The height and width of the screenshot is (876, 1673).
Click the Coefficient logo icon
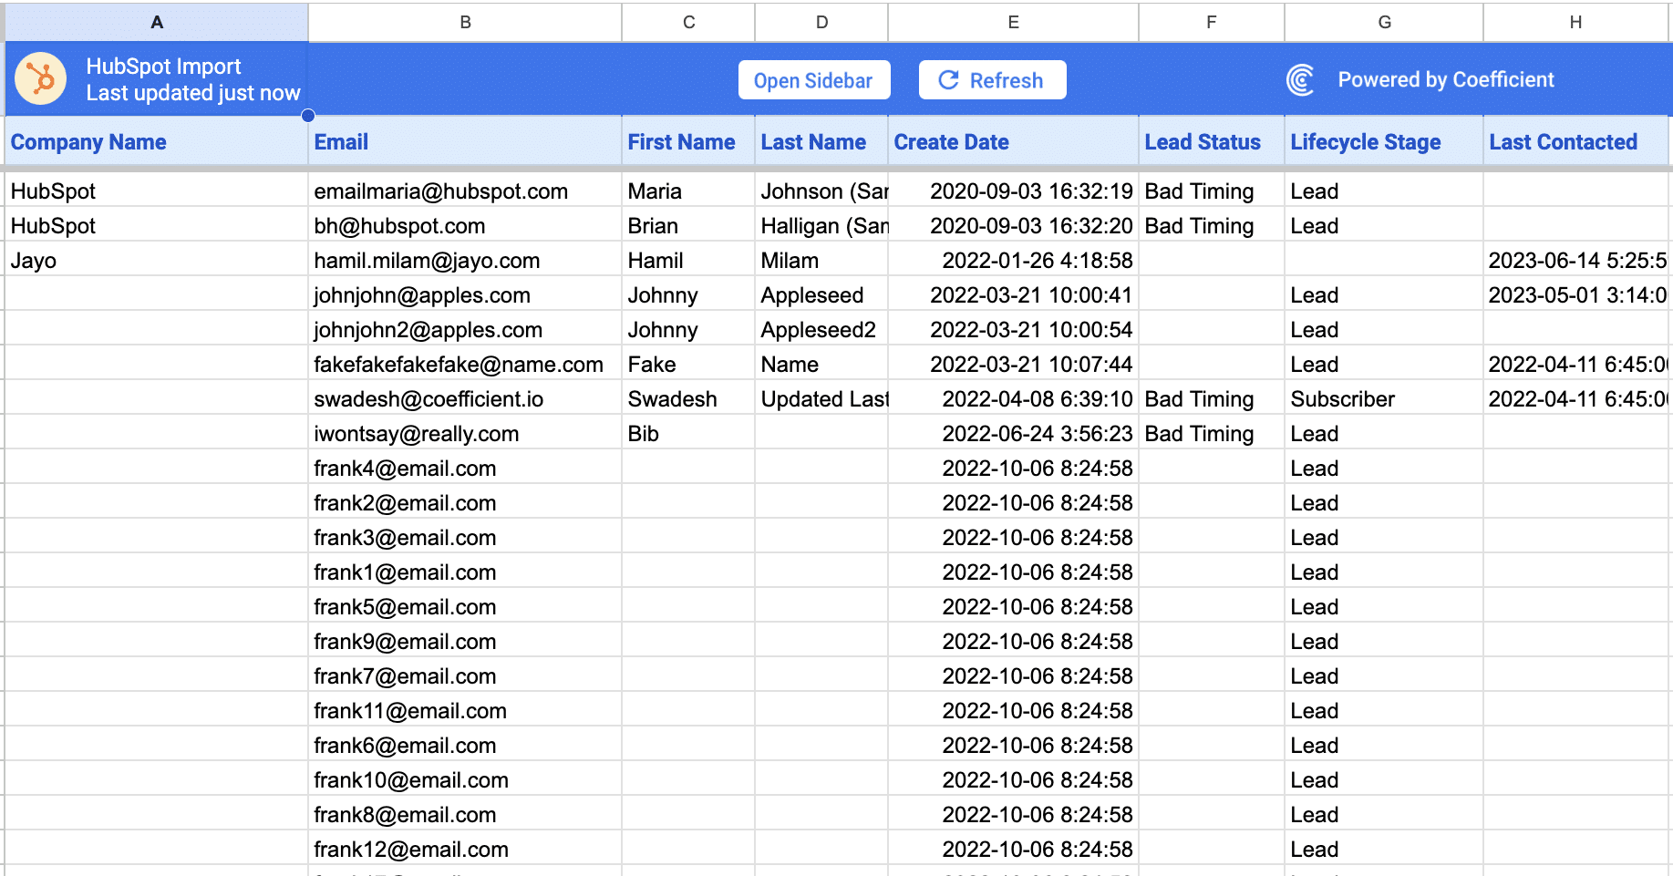[x=1300, y=80]
